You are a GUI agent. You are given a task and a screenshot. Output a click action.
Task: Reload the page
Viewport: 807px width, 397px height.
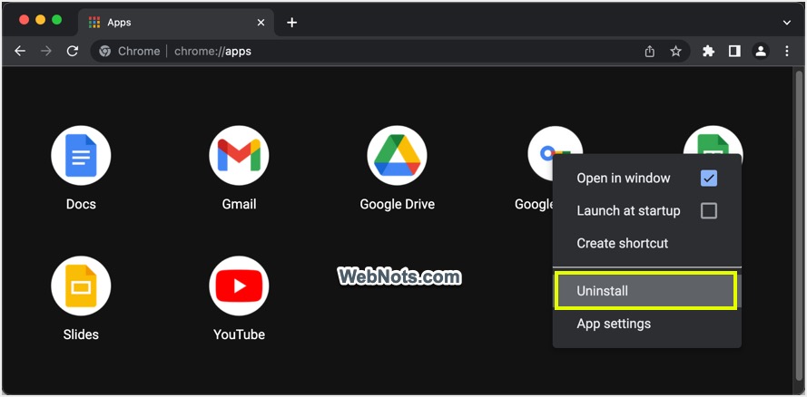(x=73, y=51)
